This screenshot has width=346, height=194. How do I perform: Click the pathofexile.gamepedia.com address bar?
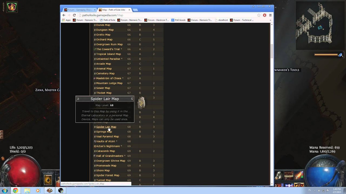click(168, 15)
